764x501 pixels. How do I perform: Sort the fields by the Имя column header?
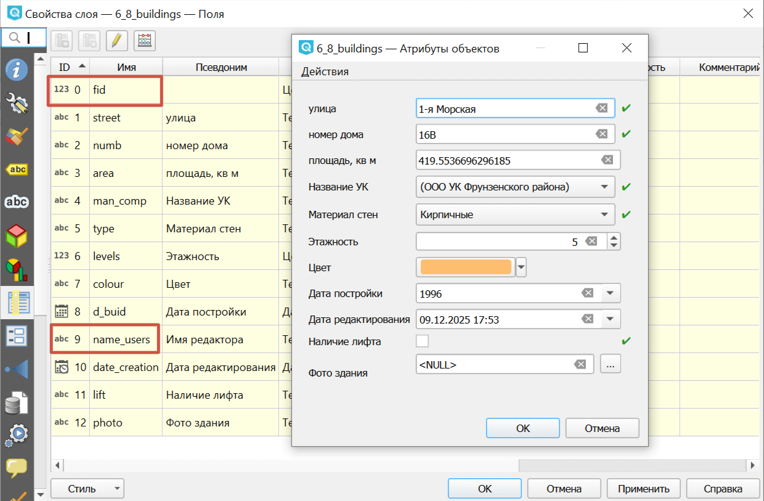pyautogui.click(x=126, y=67)
